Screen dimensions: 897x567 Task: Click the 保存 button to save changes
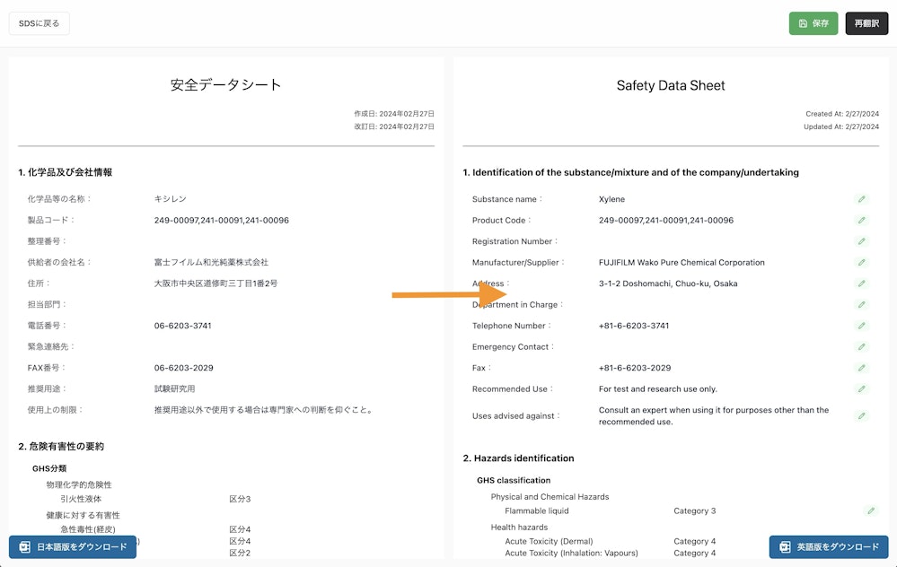click(813, 23)
